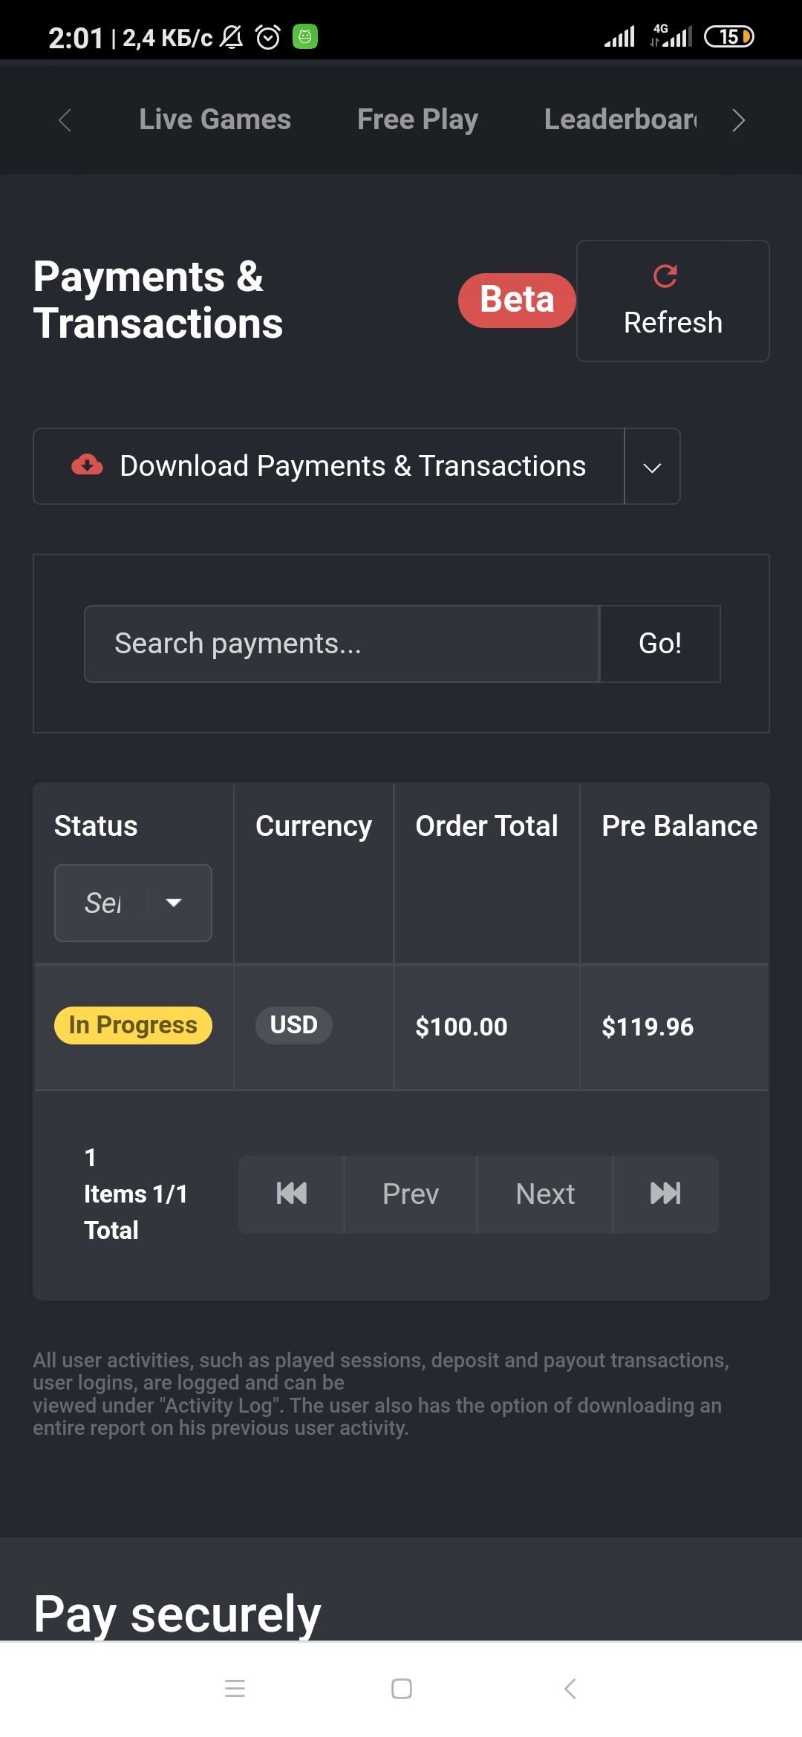Jump to first page of payments
802x1737 pixels.
[291, 1194]
